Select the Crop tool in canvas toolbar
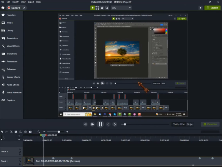Viewport: 222px width, 167px height. click(x=107, y=8)
